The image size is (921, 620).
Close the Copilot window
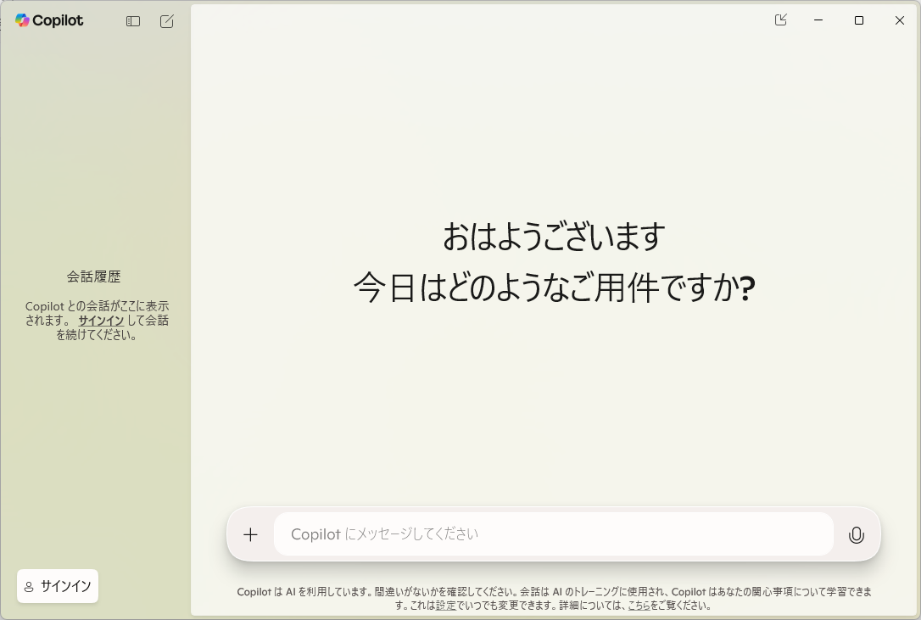(x=900, y=20)
